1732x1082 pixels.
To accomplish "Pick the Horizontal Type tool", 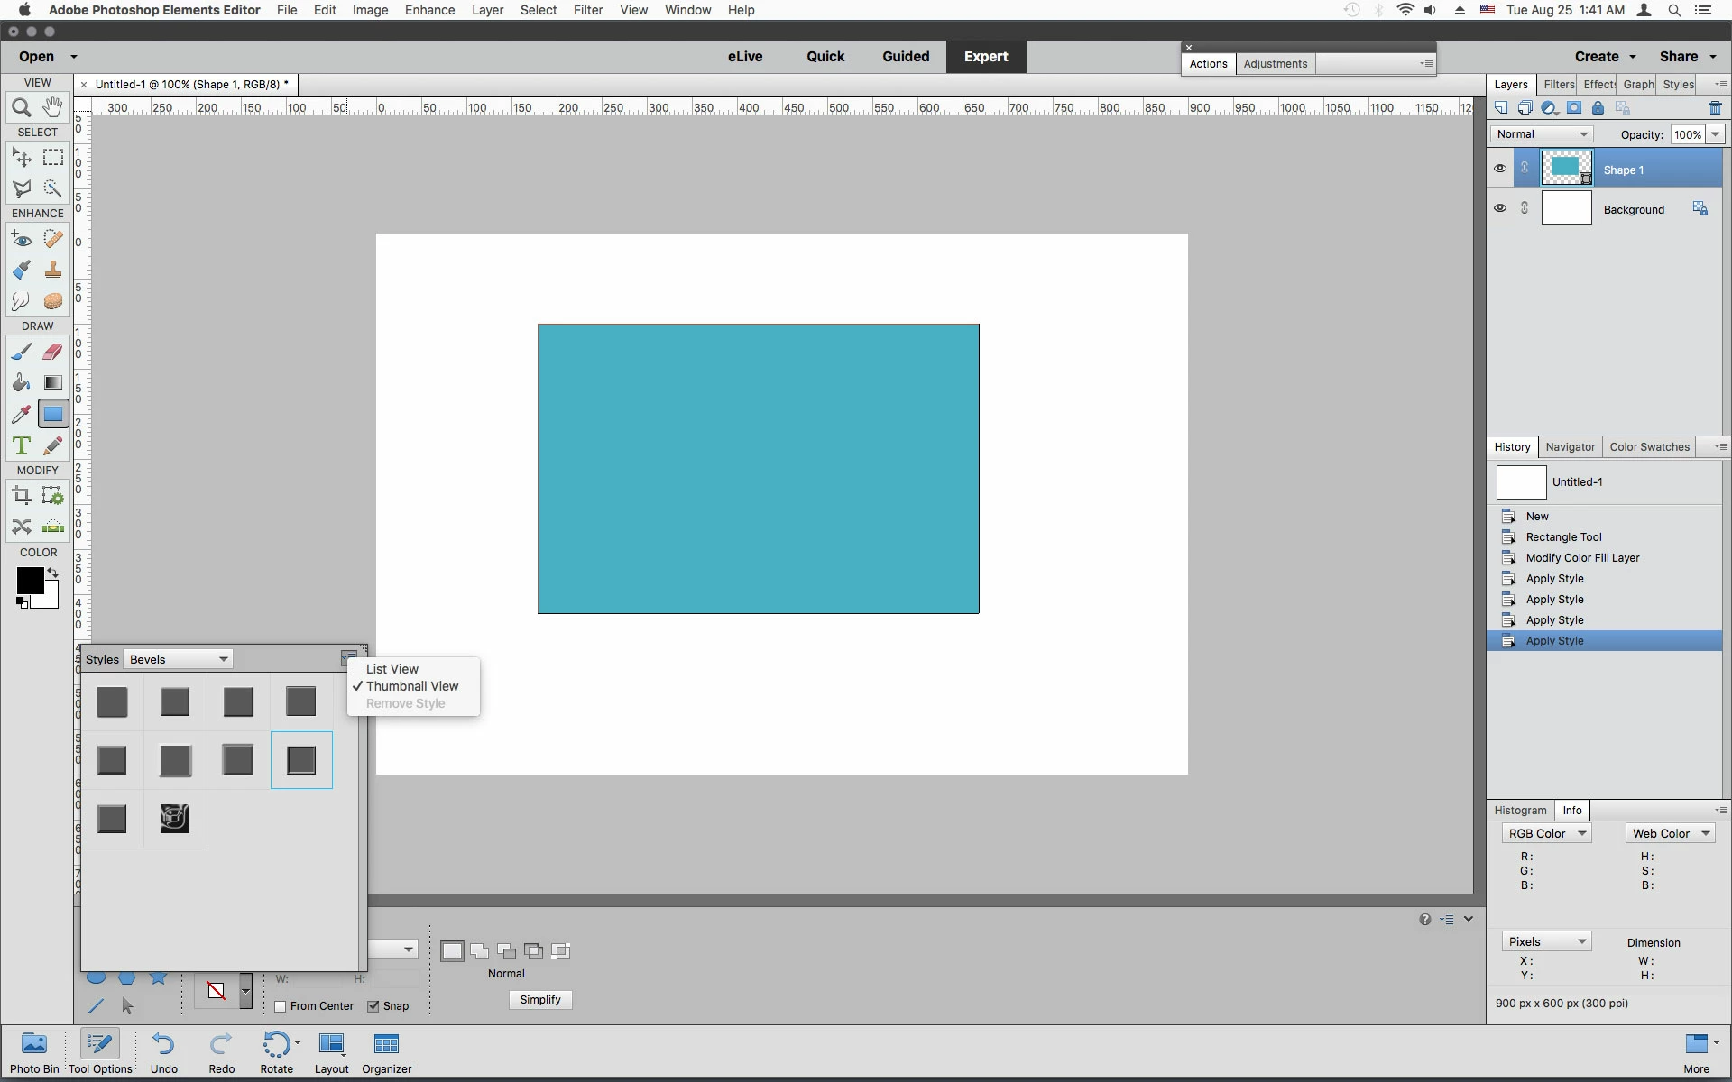I will (22, 445).
